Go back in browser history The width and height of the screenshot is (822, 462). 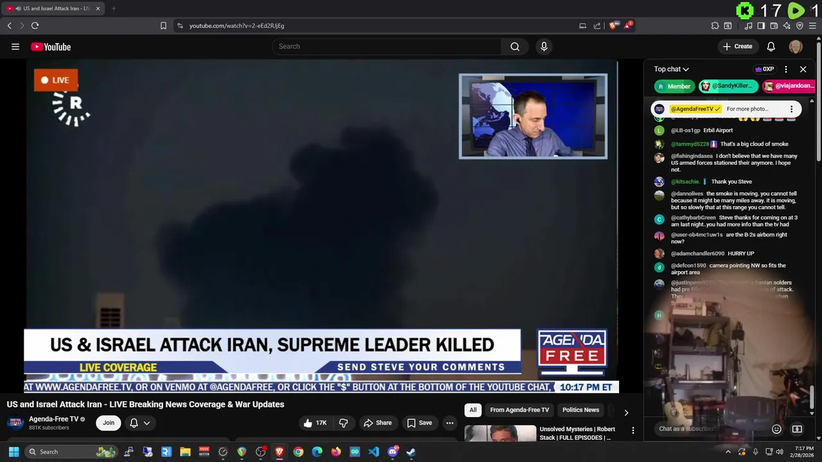pyautogui.click(x=9, y=26)
